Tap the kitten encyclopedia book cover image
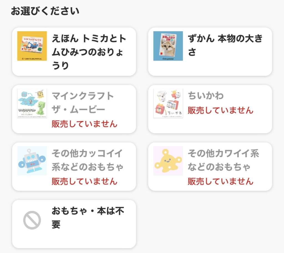This screenshot has height=253, width=284. point(168,46)
